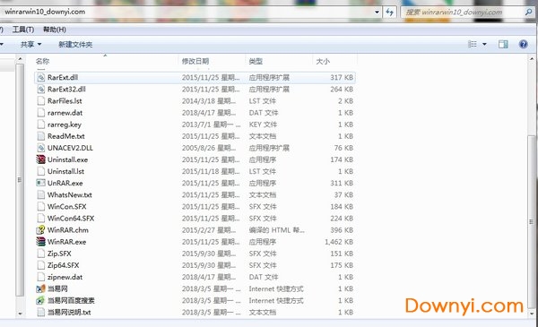Toggle the preview pane icon
538x327 pixels.
(503, 44)
